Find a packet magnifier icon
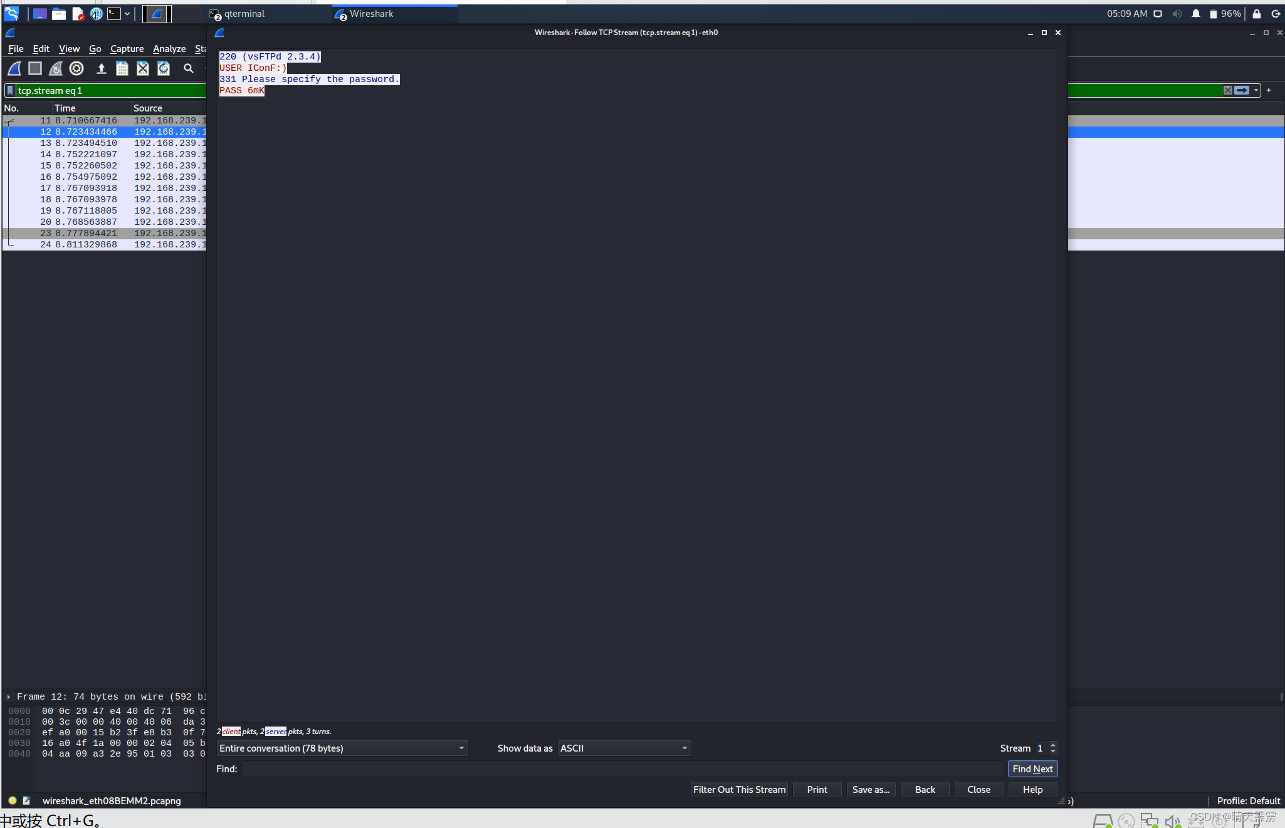The width and height of the screenshot is (1285, 828). [188, 68]
